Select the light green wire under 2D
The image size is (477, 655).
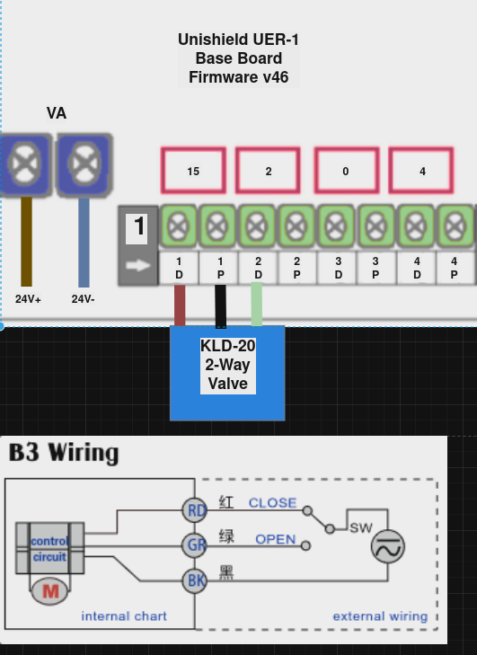(x=257, y=304)
